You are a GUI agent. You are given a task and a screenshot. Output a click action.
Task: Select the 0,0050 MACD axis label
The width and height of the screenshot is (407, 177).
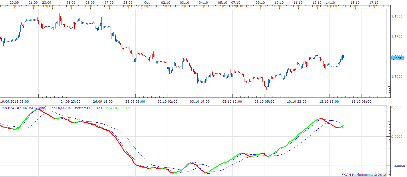point(397,107)
